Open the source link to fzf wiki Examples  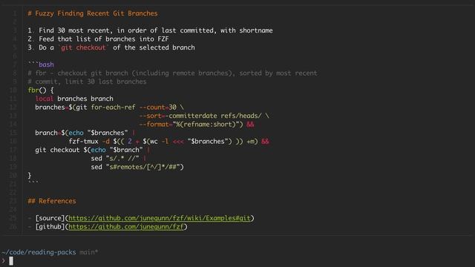(160, 218)
